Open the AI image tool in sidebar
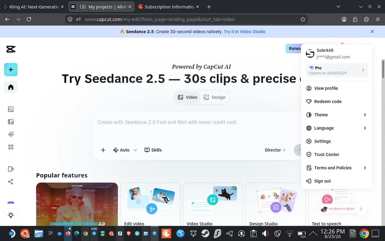 [x=11, y=109]
